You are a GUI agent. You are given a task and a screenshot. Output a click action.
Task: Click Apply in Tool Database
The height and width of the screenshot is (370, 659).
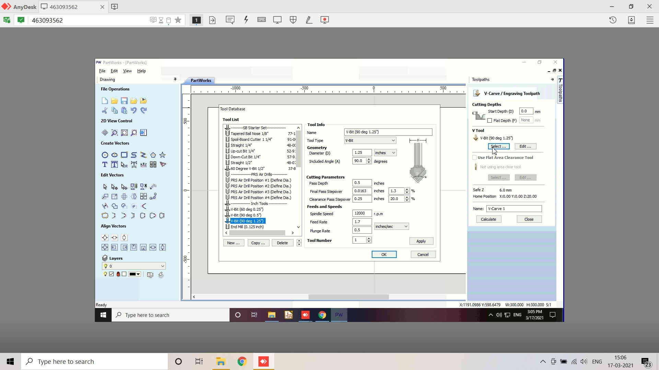[421, 241]
